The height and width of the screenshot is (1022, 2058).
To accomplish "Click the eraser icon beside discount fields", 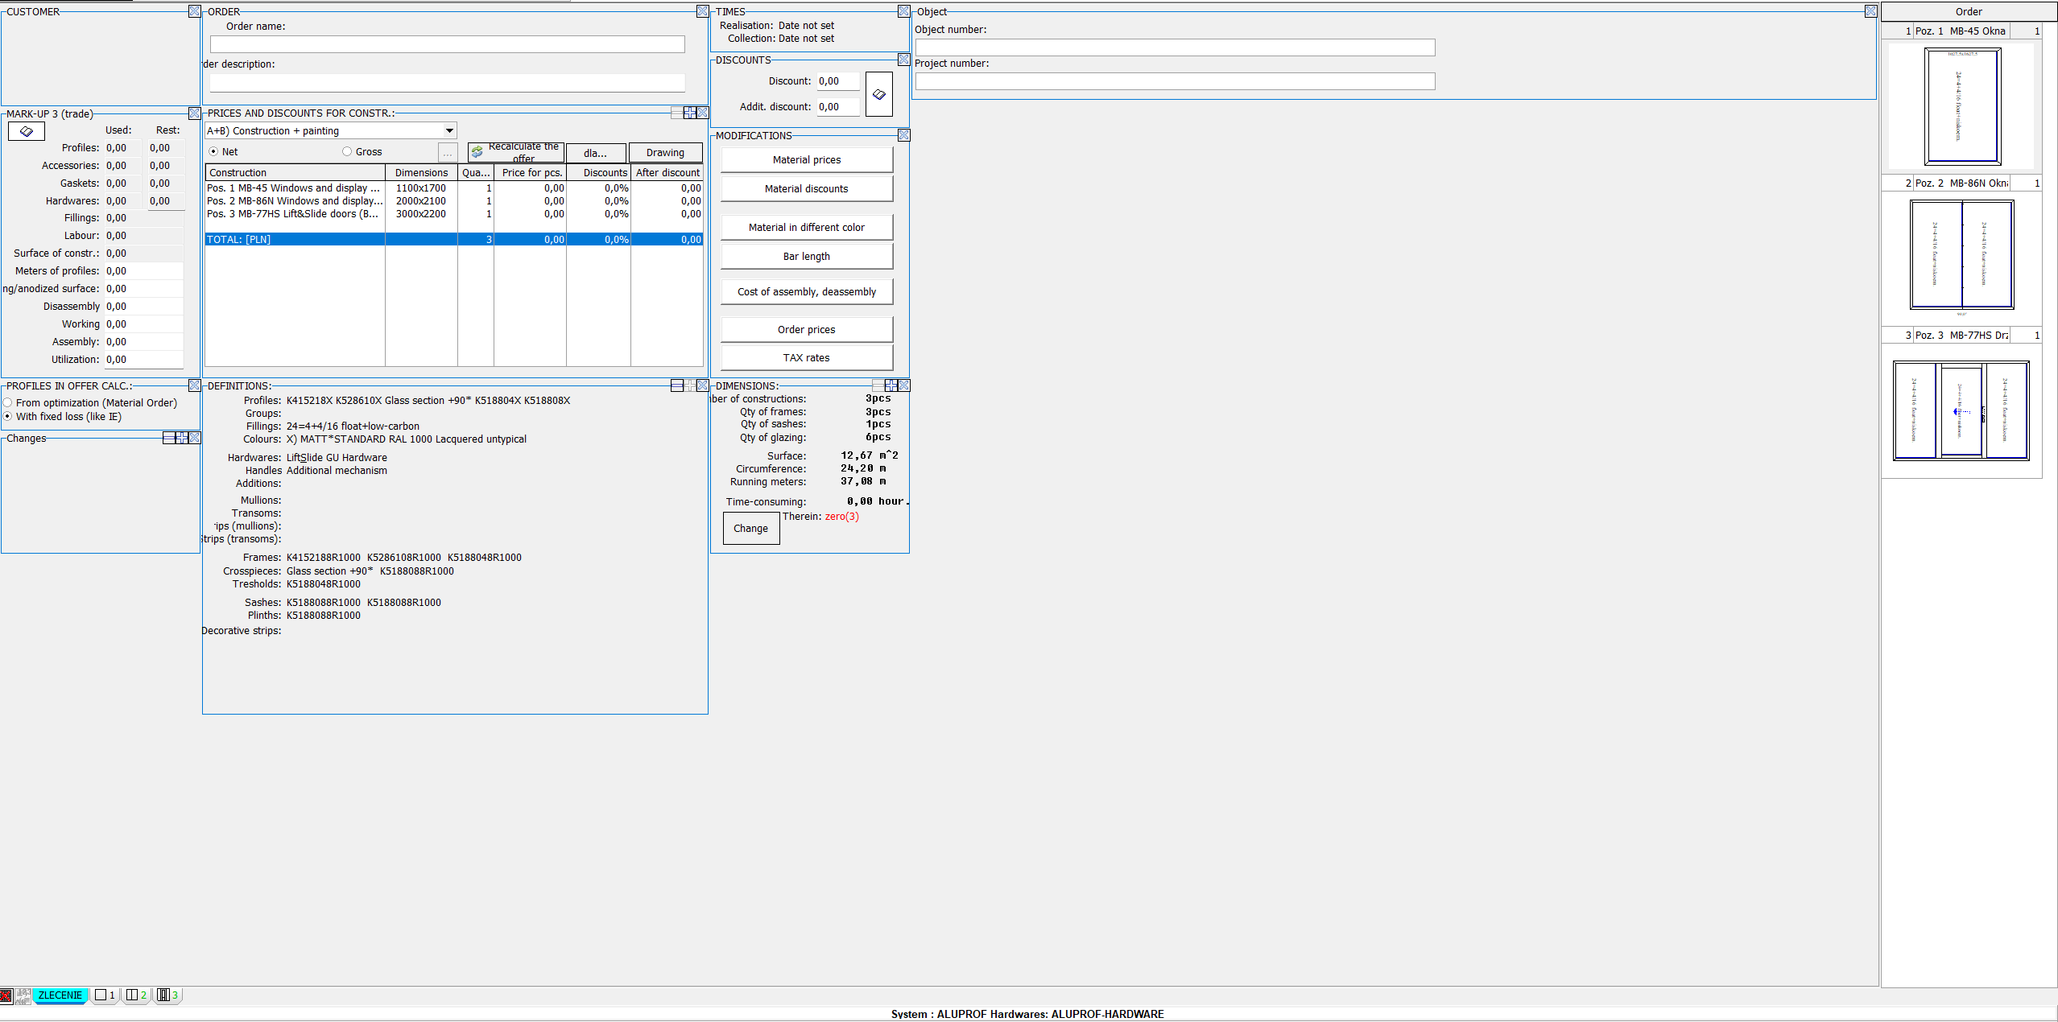I will 878,94.
